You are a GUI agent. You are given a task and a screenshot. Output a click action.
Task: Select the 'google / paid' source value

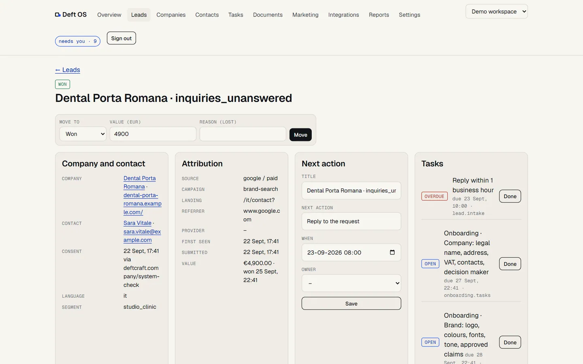(x=260, y=178)
